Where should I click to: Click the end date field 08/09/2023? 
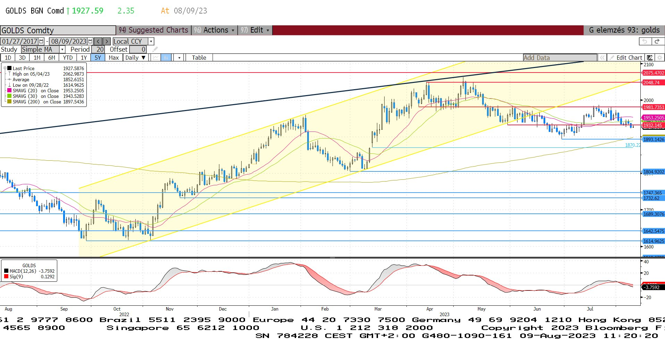[68, 41]
